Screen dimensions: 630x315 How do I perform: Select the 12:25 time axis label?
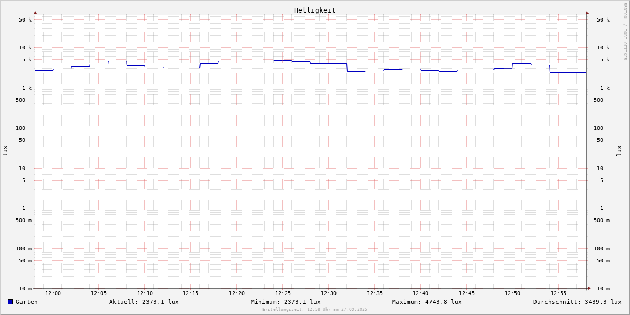[x=283, y=293]
